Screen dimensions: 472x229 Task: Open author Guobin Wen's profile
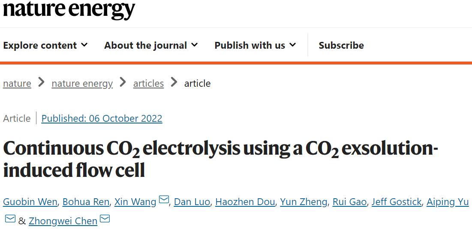point(30,202)
